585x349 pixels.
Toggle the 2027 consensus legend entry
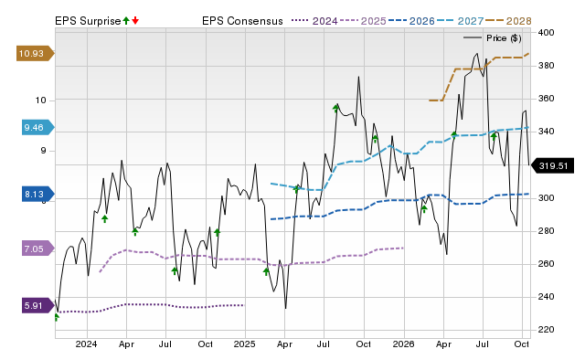[460, 21]
